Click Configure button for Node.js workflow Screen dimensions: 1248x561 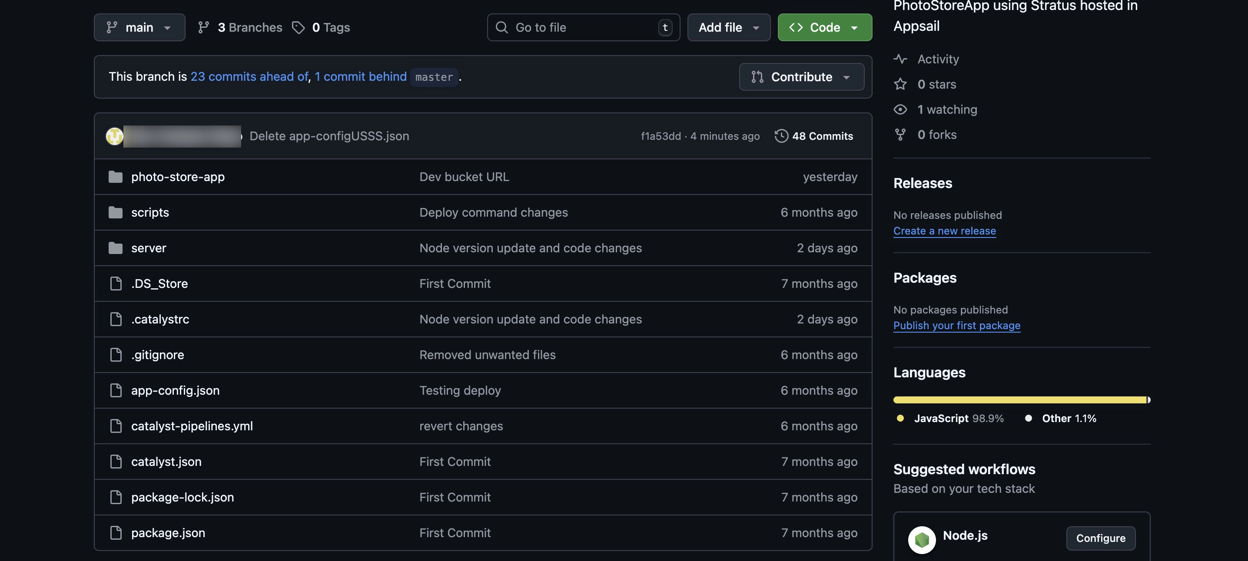point(1100,538)
